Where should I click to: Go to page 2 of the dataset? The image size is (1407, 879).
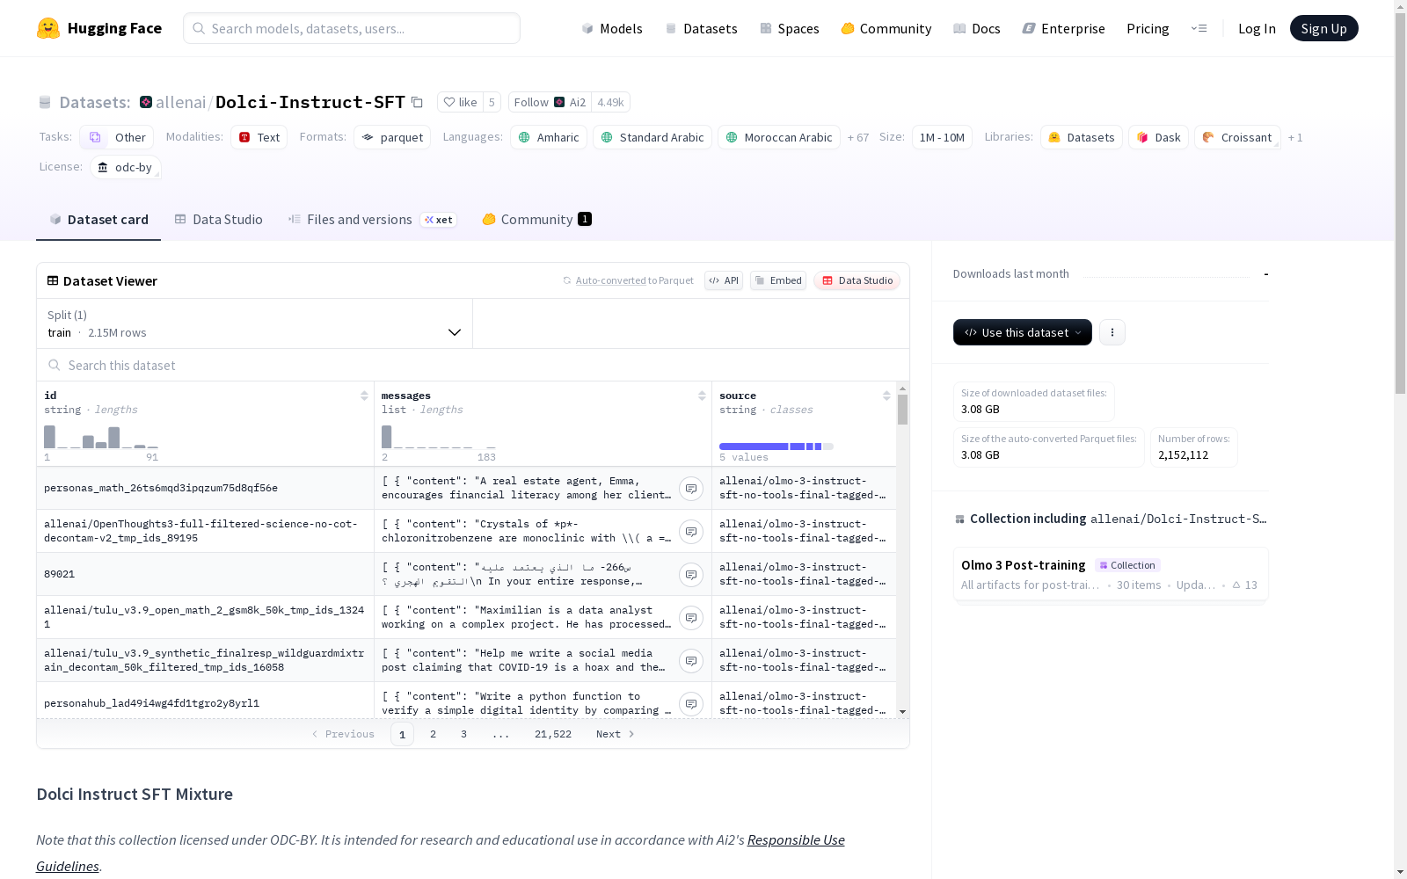pos(433,734)
